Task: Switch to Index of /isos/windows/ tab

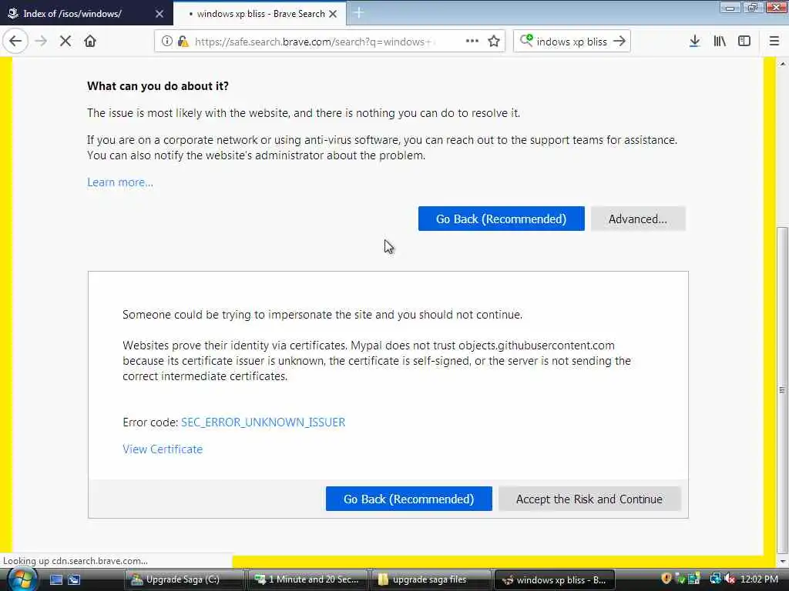Action: [x=86, y=14]
